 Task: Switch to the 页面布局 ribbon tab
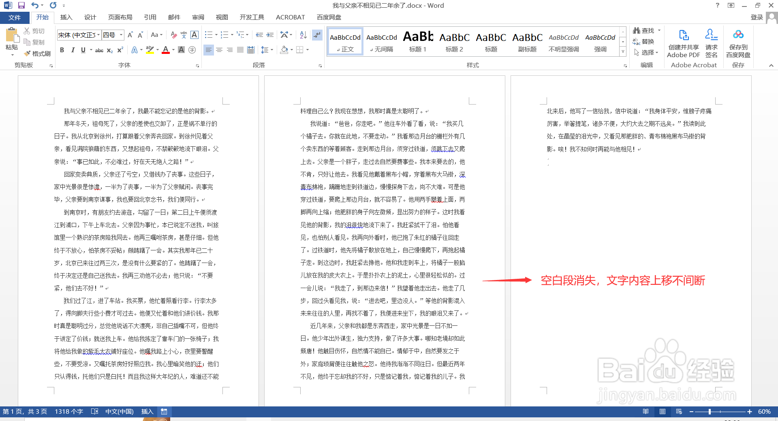(x=120, y=17)
